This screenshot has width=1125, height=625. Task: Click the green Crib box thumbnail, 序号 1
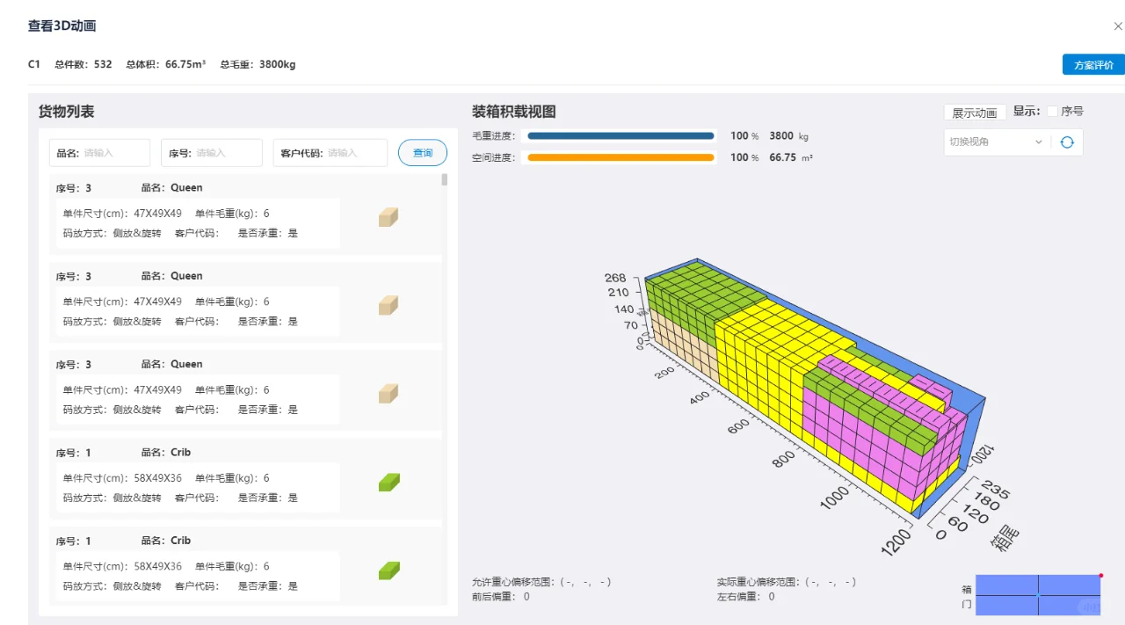(388, 482)
